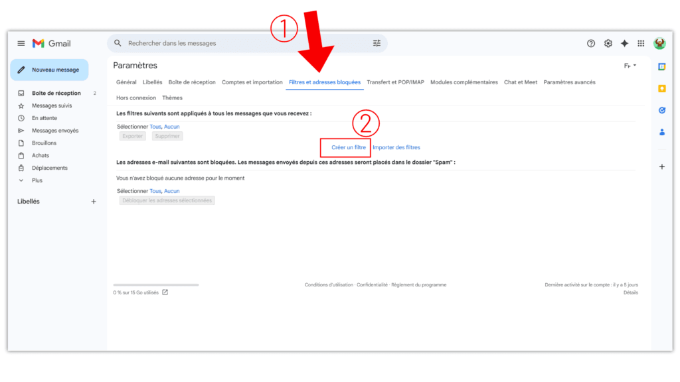Open Google Keep in side panel
The image size is (680, 382).
click(661, 88)
